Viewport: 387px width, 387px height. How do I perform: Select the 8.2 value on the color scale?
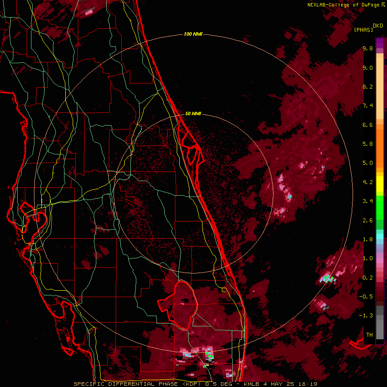click(368, 86)
